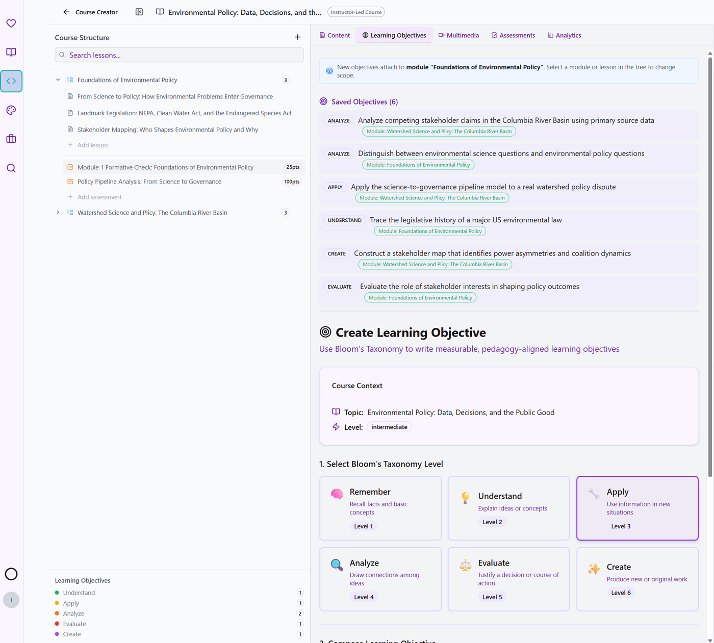Click checkbox icon of Policy Pipeline Analysis

70,182
